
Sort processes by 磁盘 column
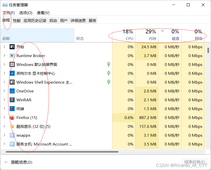170,35
